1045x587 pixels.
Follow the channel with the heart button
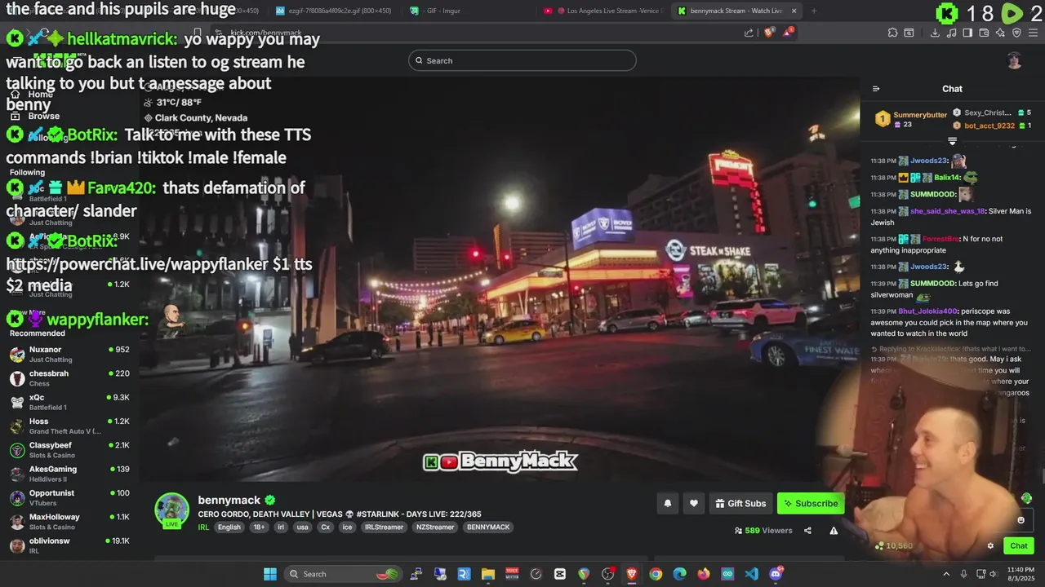point(694,504)
